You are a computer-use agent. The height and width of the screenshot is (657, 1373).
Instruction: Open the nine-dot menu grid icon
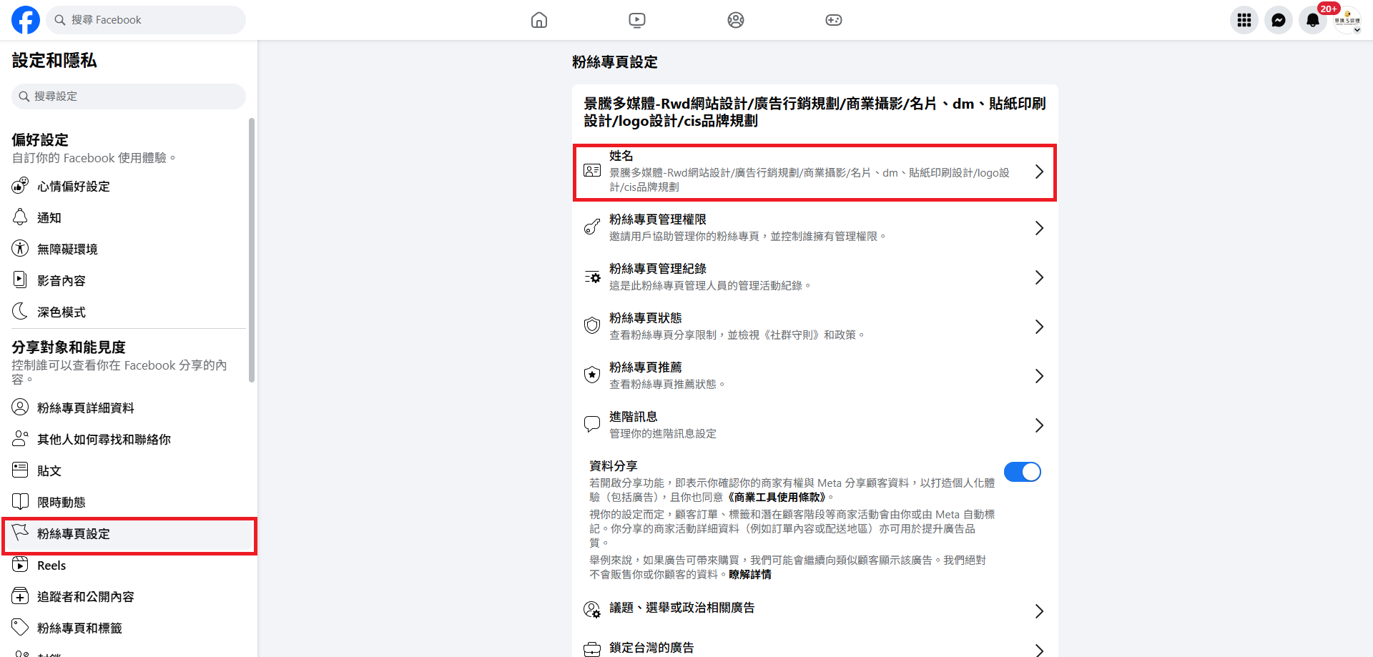point(1244,20)
